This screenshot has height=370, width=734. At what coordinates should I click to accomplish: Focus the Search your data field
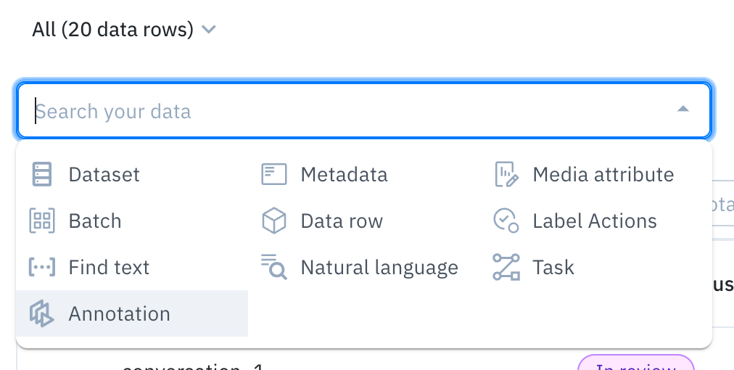[348, 111]
